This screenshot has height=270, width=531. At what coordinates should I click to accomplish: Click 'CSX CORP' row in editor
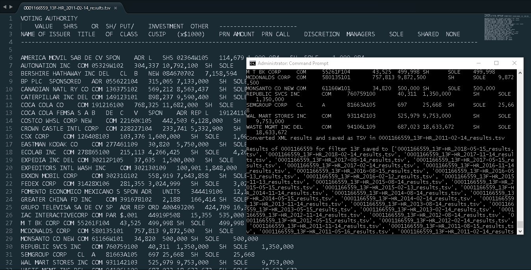click(35, 137)
